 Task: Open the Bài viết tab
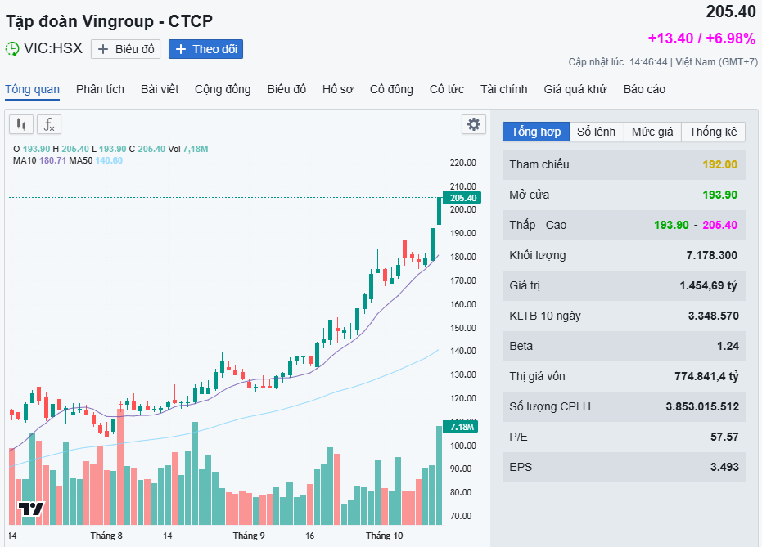pyautogui.click(x=160, y=89)
